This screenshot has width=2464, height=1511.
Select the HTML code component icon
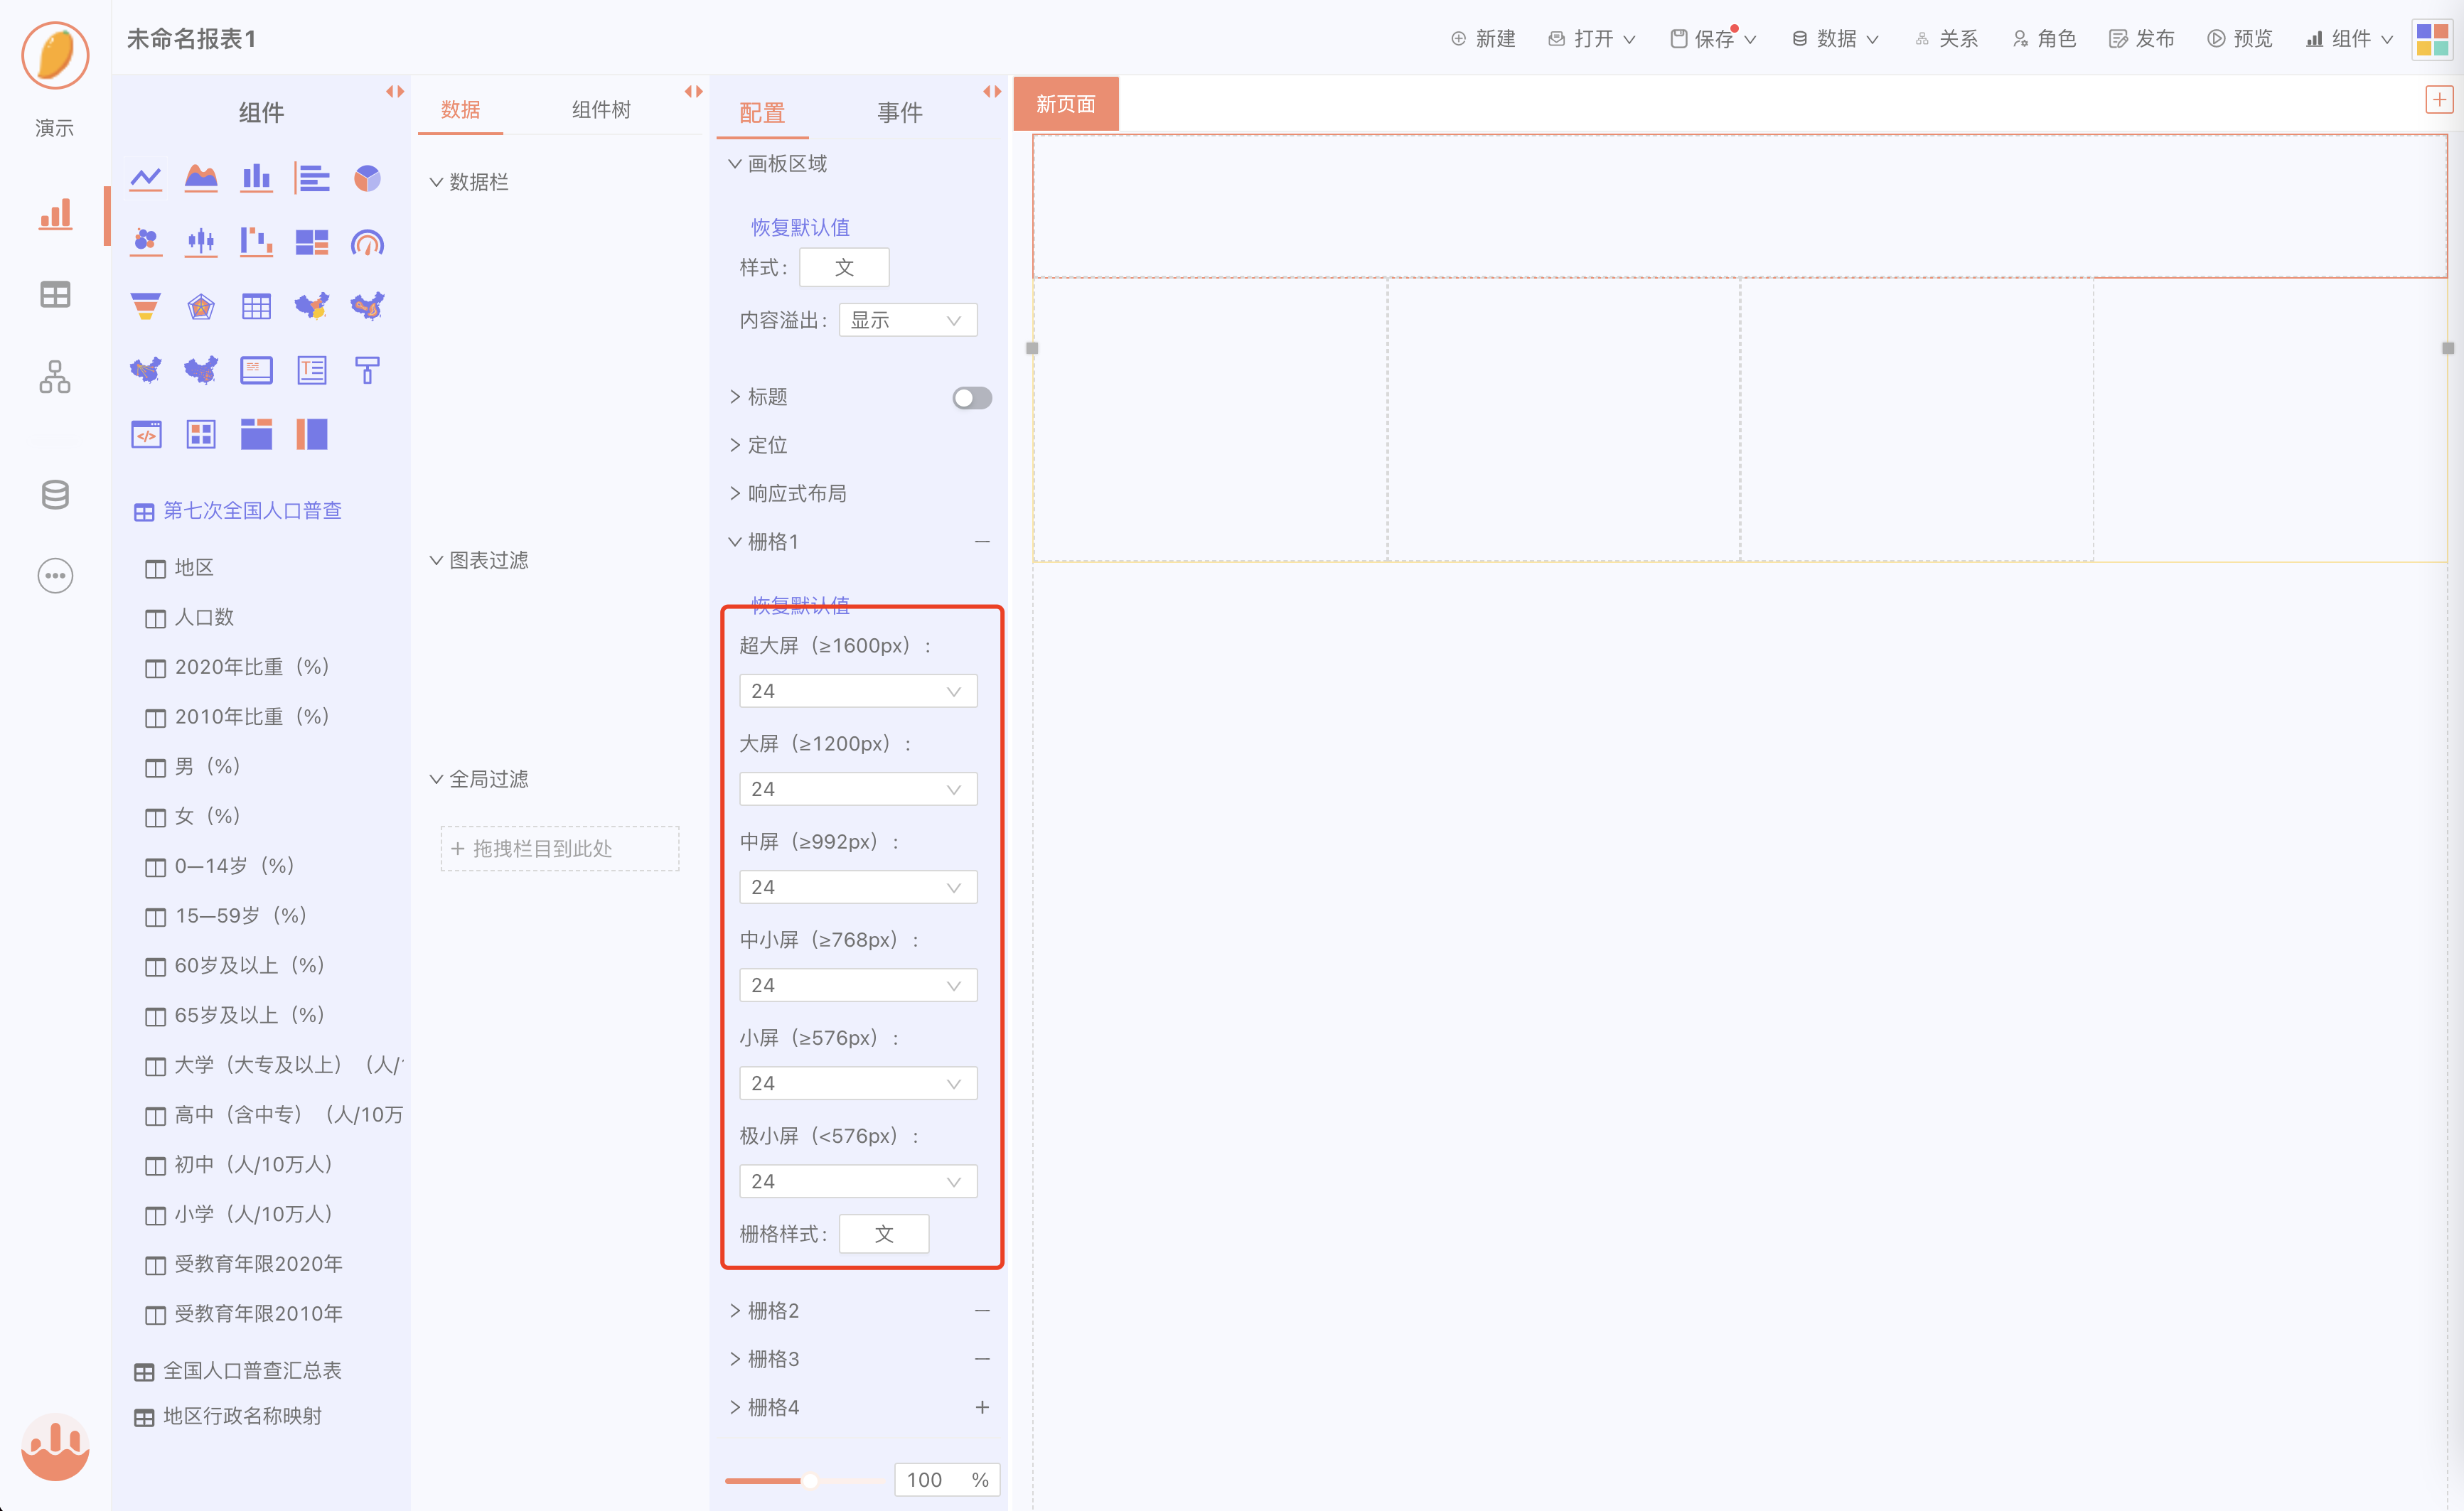146,434
